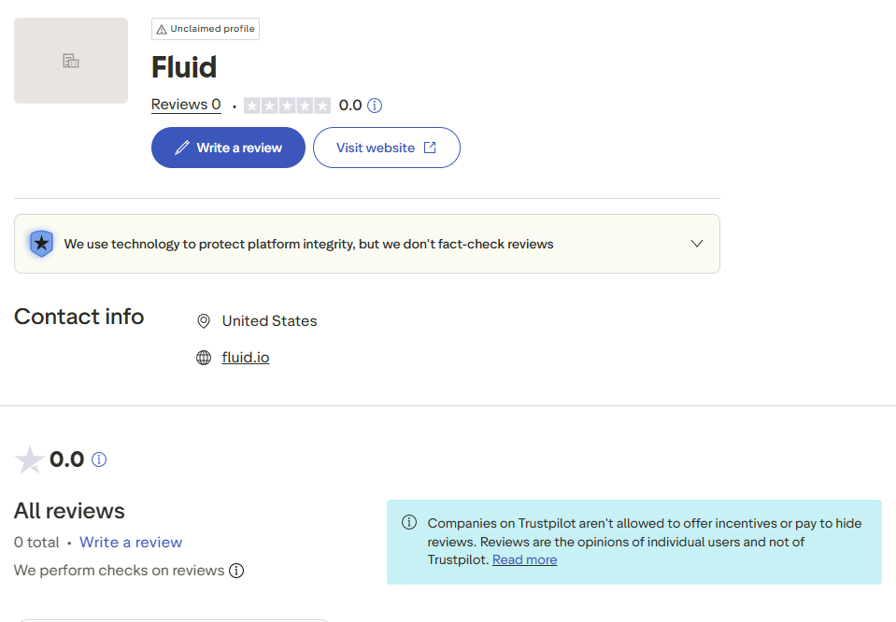Click the gray star next to 0.0
This screenshot has width=896, height=622.
point(29,459)
